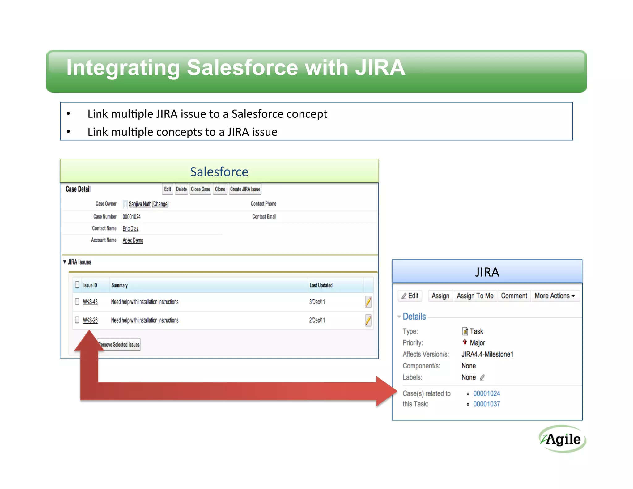Click the Major priority arrow icon
Screen dimensions: 633x489
[465, 342]
